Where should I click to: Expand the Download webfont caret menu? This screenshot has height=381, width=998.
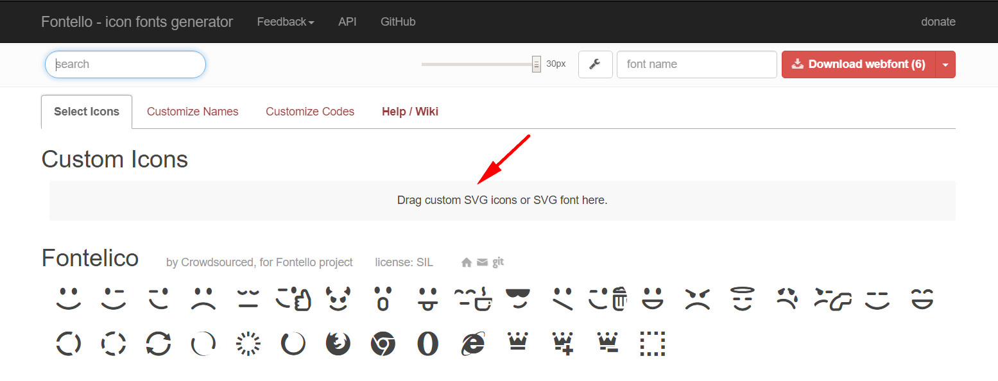pos(945,64)
